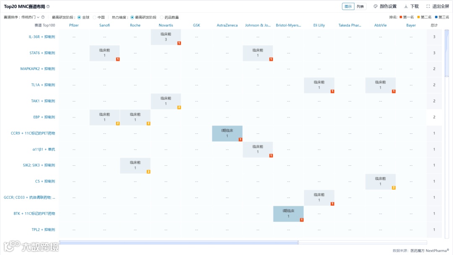The image size is (453, 255).
Task: Open the TPL2 + 抑制剂 track
Action: click(x=43, y=229)
